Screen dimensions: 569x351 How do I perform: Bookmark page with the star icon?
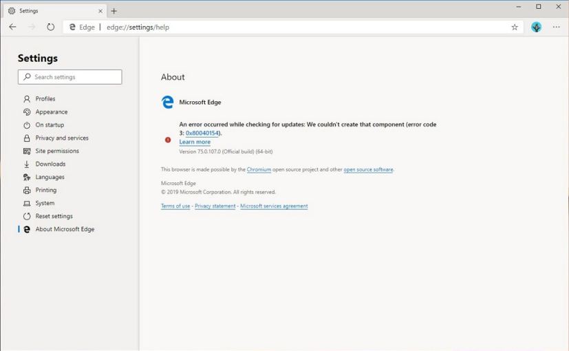tap(514, 27)
